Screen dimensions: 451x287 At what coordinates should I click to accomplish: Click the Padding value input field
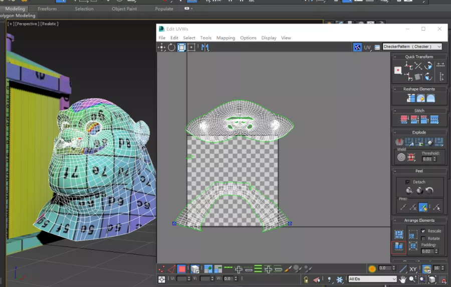[x=427, y=251]
